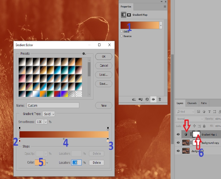Enable the Dither checkbox
Viewport: 221px width, 179px height.
point(122,31)
